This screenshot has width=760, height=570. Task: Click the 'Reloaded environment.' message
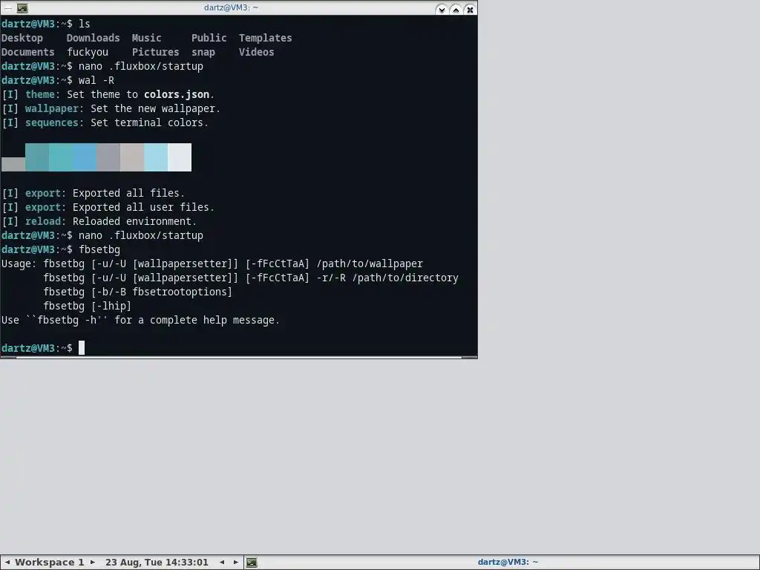134,221
